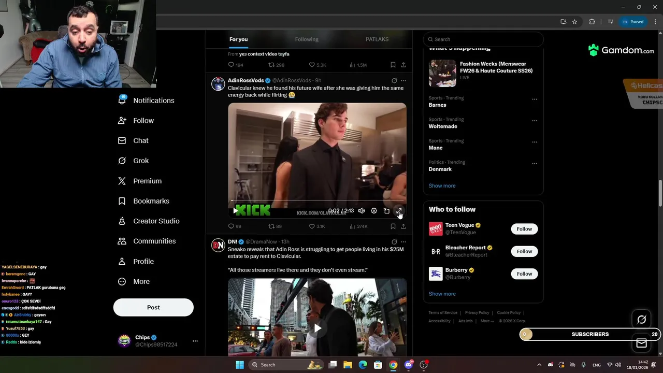Click the page vertical scrollbar thumb
Image resolution: width=663 pixels, height=373 pixels.
(660, 193)
